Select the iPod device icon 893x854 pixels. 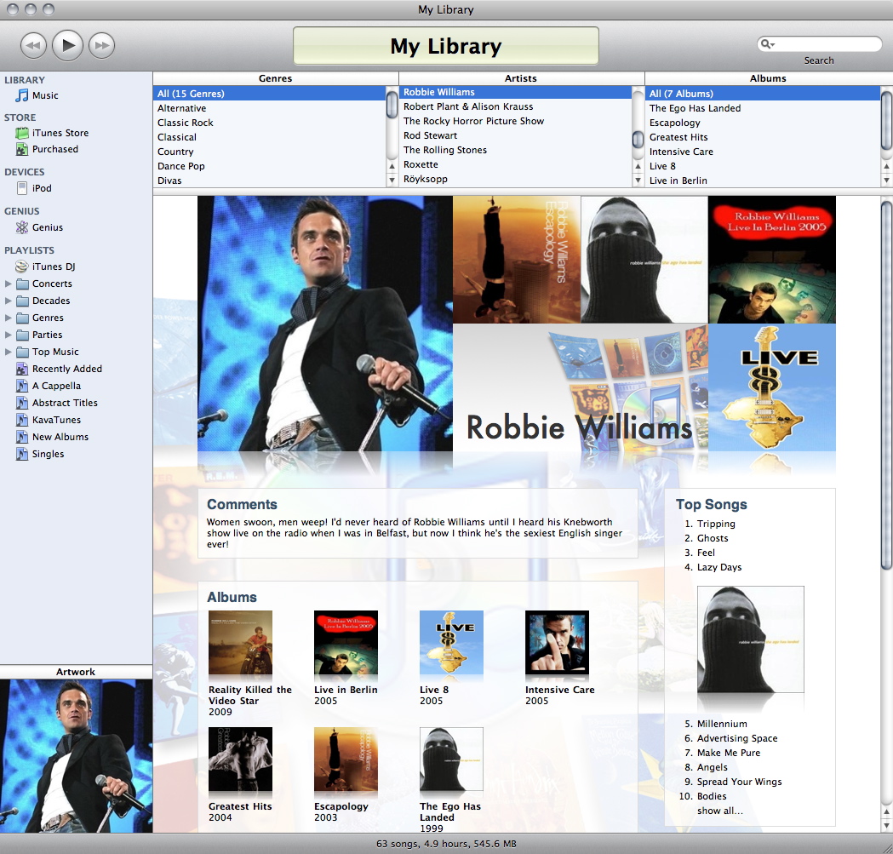(x=21, y=188)
